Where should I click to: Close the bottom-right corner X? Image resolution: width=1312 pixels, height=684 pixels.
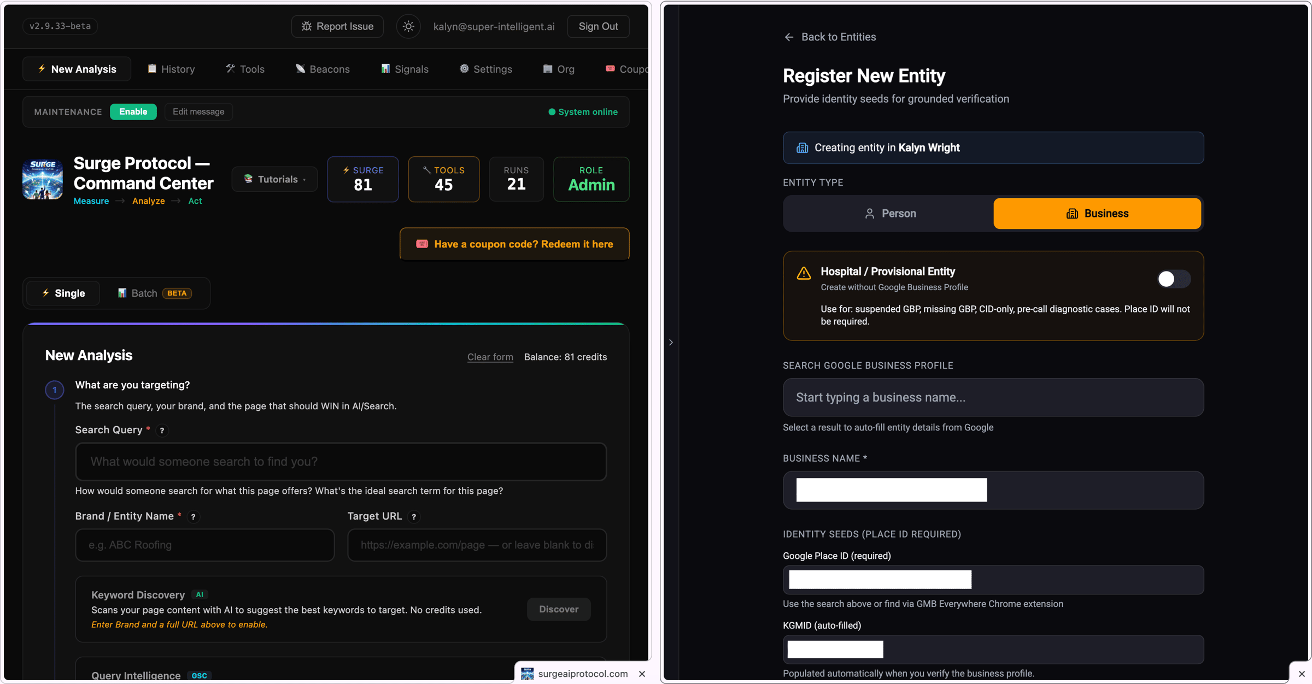(1302, 674)
